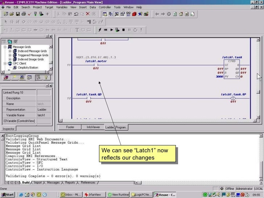Open the Variables menu
Screen dimensions: 264x198
click(62, 7)
